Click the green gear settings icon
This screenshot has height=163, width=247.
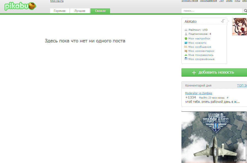tap(186, 39)
